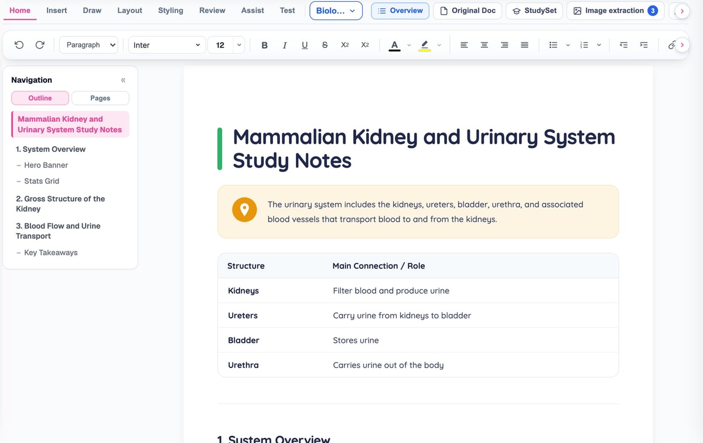Open the Home tab
703x443 pixels.
click(20, 11)
